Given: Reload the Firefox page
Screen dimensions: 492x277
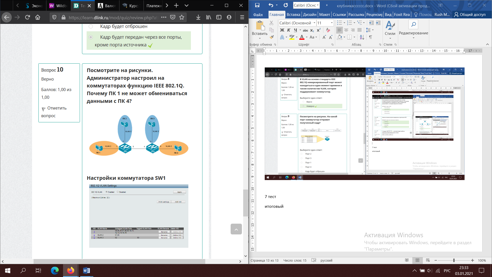Looking at the screenshot, I should tap(27, 17).
